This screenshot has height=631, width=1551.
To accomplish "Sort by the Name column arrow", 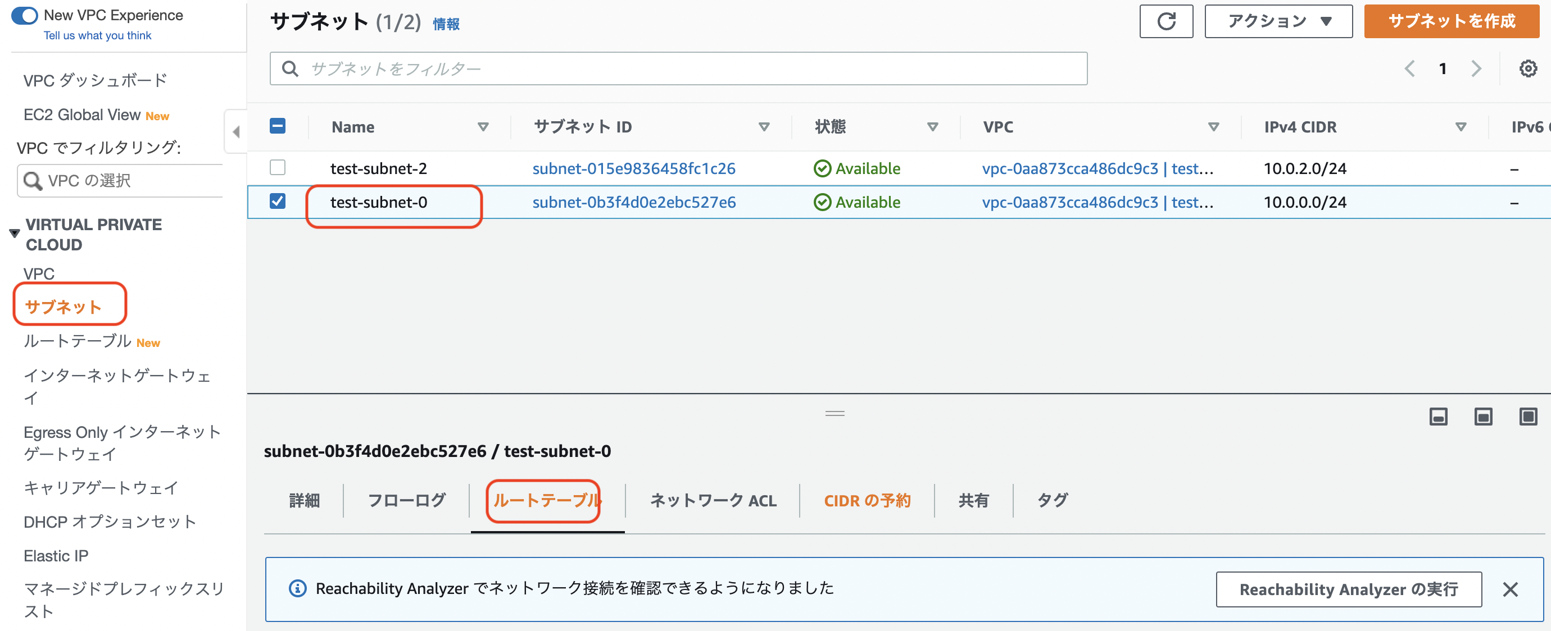I will [x=483, y=127].
